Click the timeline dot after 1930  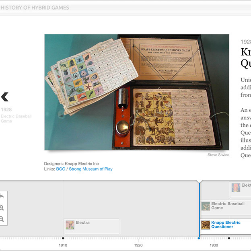[x=229, y=238]
